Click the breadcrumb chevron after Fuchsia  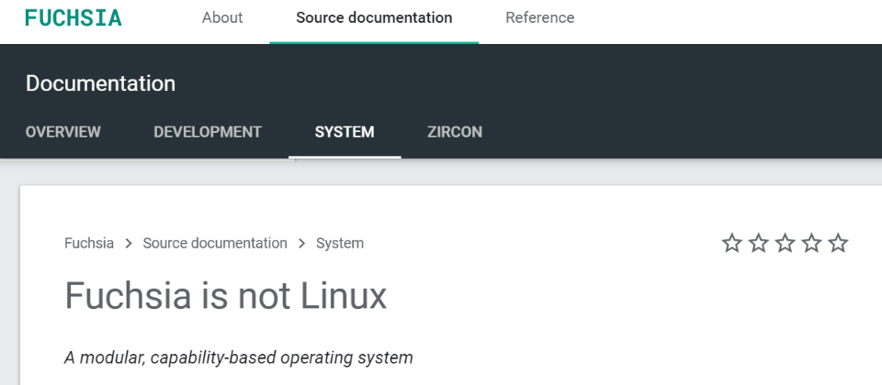pos(129,243)
